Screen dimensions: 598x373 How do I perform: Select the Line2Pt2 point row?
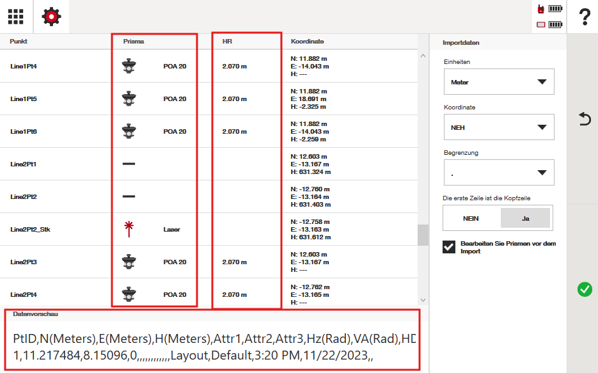click(24, 196)
